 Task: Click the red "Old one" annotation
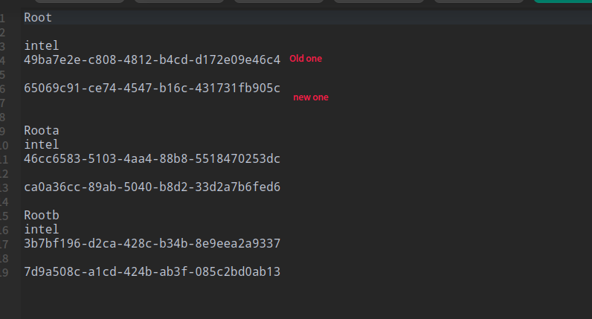(x=306, y=58)
